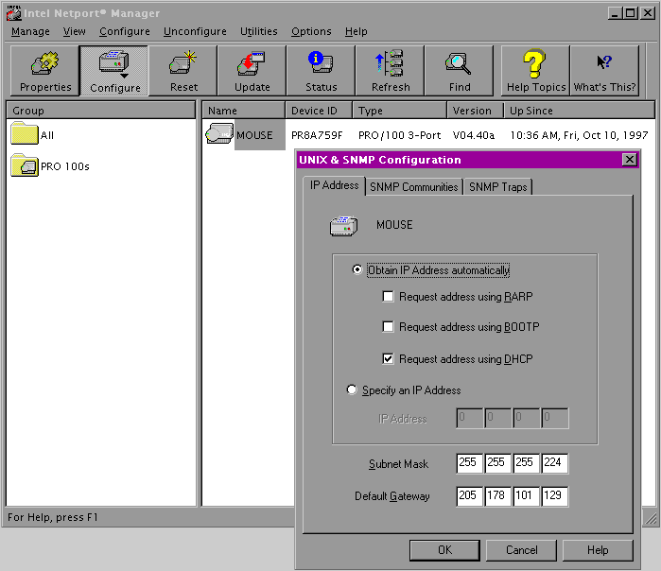The width and height of the screenshot is (661, 571).
Task: Open the SNMP Traps tab
Action: (498, 187)
